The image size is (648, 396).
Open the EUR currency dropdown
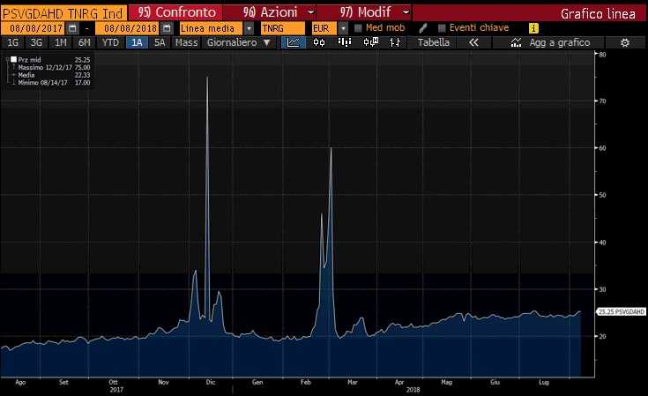tap(342, 28)
